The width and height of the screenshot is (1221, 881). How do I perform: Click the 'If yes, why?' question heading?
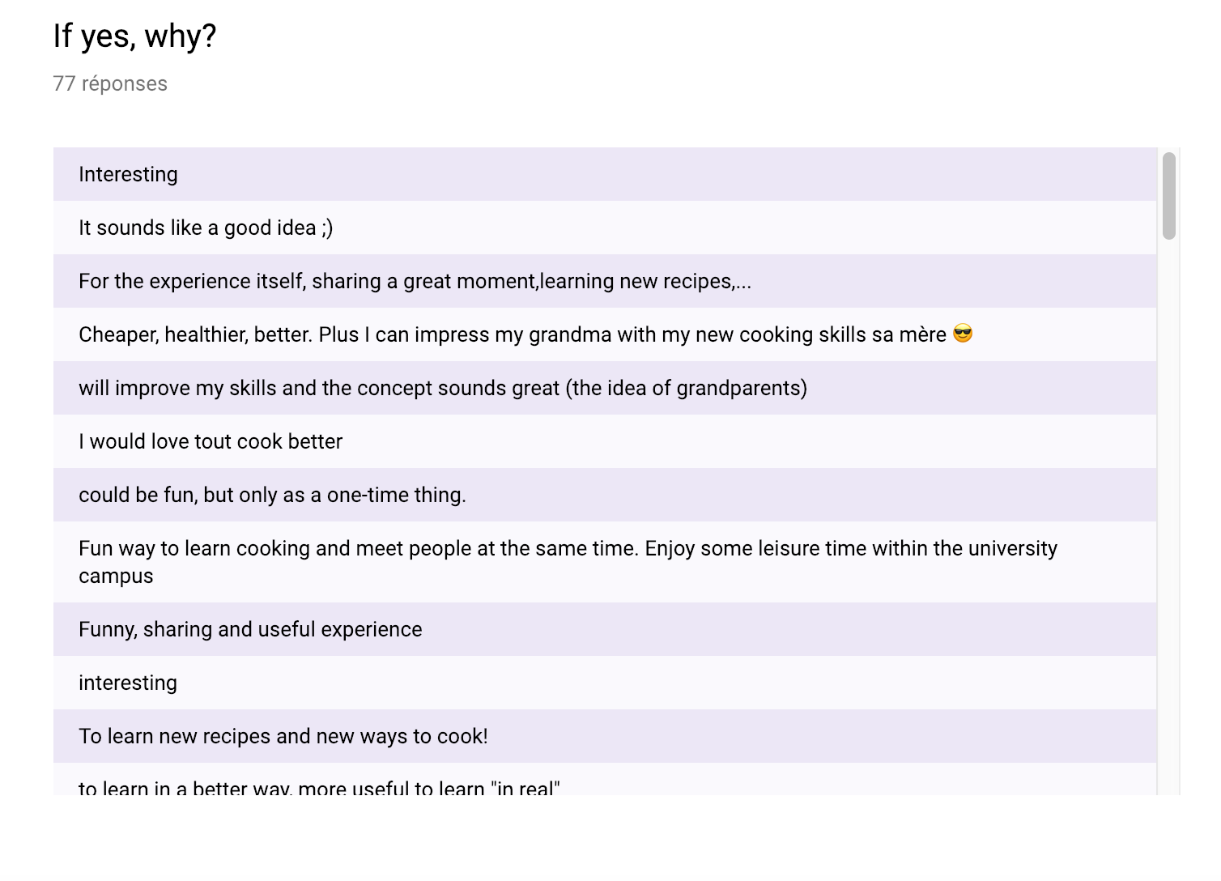(134, 36)
